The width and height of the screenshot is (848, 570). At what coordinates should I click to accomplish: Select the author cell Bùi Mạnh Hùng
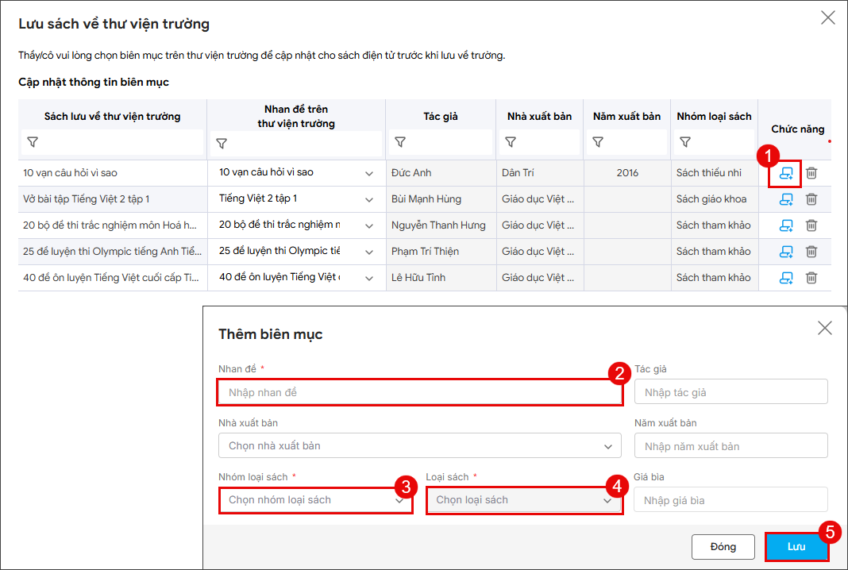click(x=441, y=199)
